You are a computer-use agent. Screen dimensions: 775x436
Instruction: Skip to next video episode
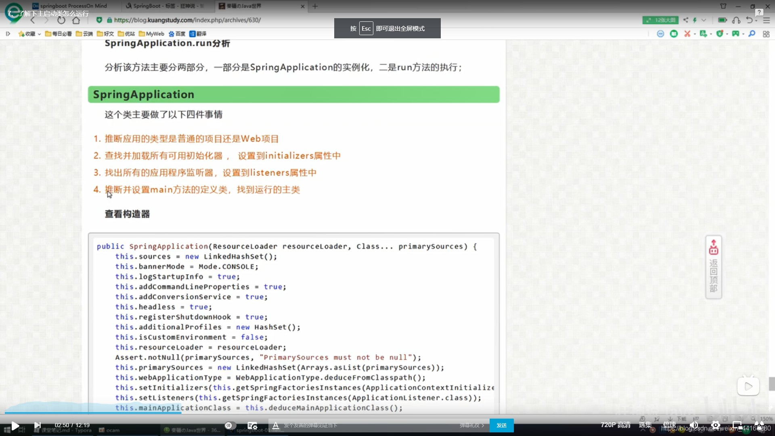37,425
